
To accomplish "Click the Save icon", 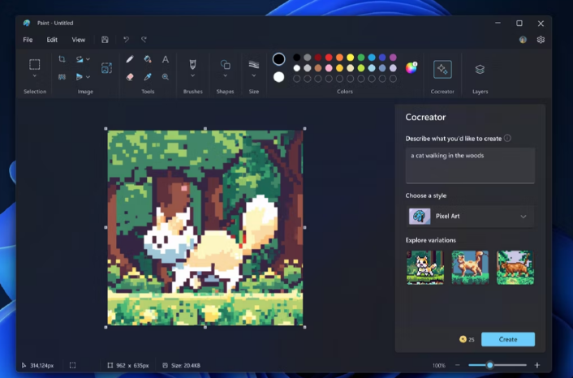I will (x=105, y=40).
